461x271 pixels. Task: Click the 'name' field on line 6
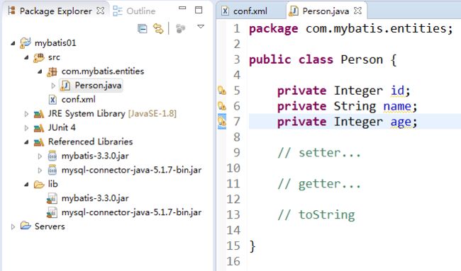[397, 106]
